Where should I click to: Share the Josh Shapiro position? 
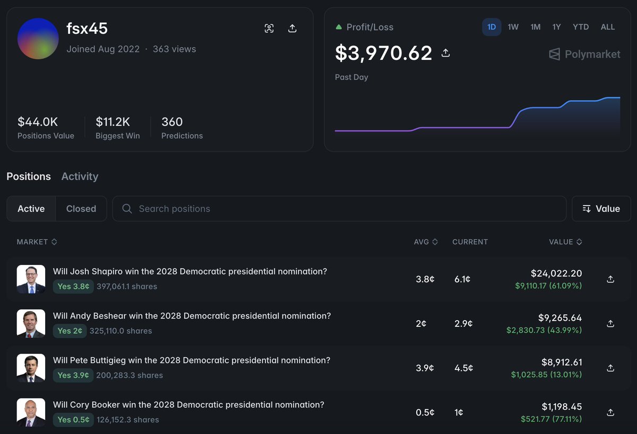click(x=610, y=279)
